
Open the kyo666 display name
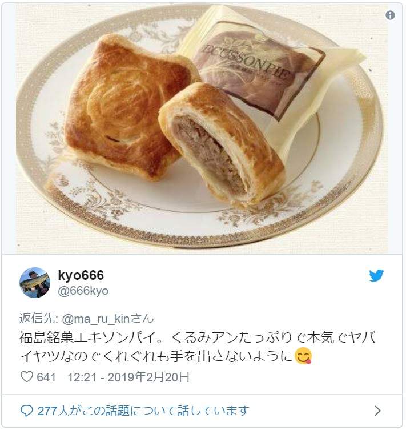(x=81, y=275)
